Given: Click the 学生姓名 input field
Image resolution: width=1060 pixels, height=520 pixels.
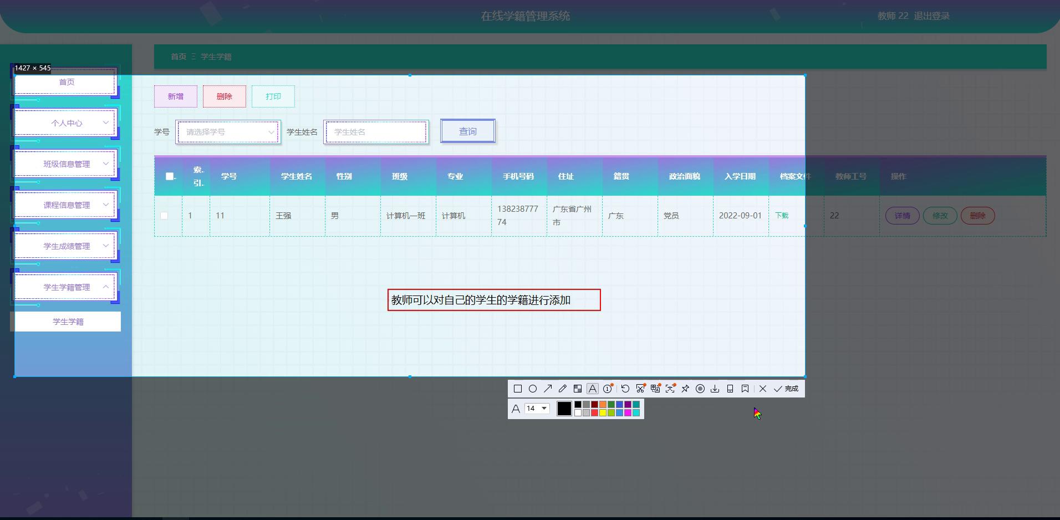Looking at the screenshot, I should point(376,132).
